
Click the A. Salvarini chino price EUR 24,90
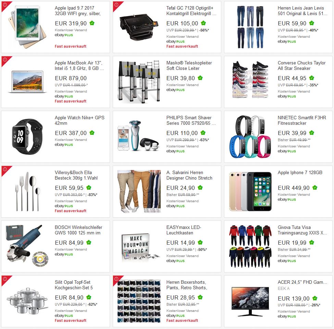181,188
